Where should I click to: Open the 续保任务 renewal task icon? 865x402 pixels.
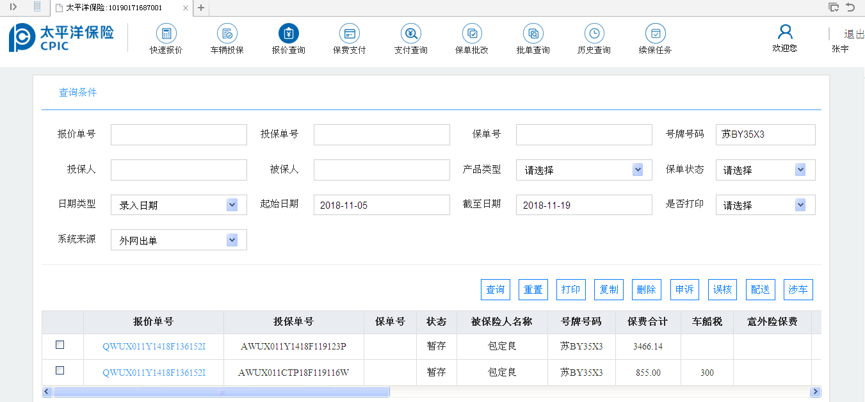(655, 34)
